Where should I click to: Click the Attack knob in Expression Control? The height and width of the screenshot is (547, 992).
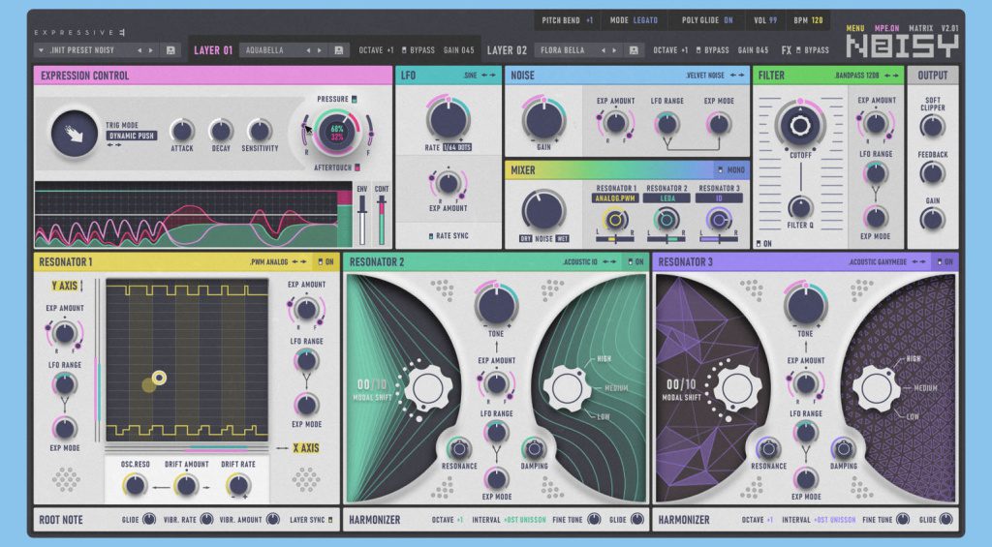(x=182, y=131)
